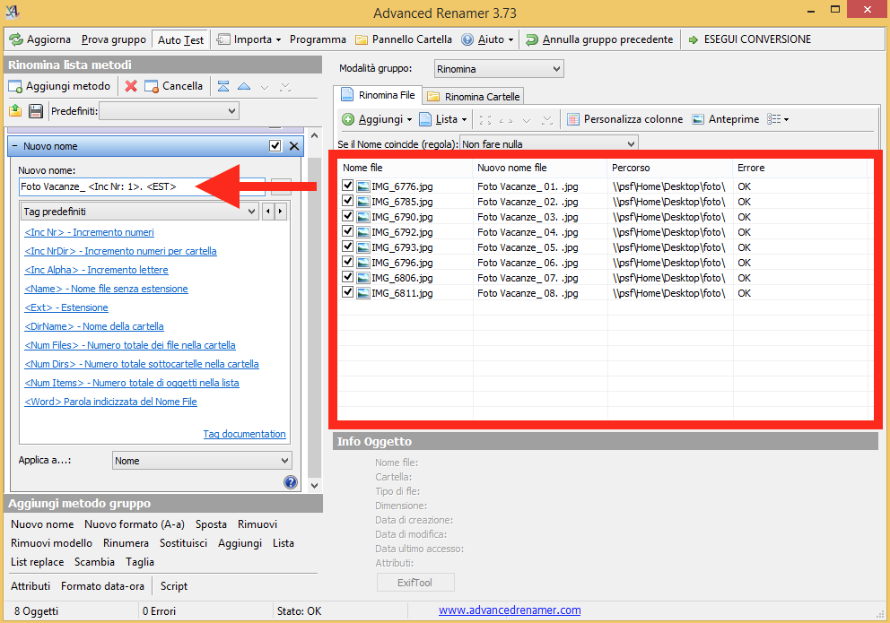Sort by Nome file column header
Viewport: 890px width, 623px height.
pyautogui.click(x=406, y=168)
